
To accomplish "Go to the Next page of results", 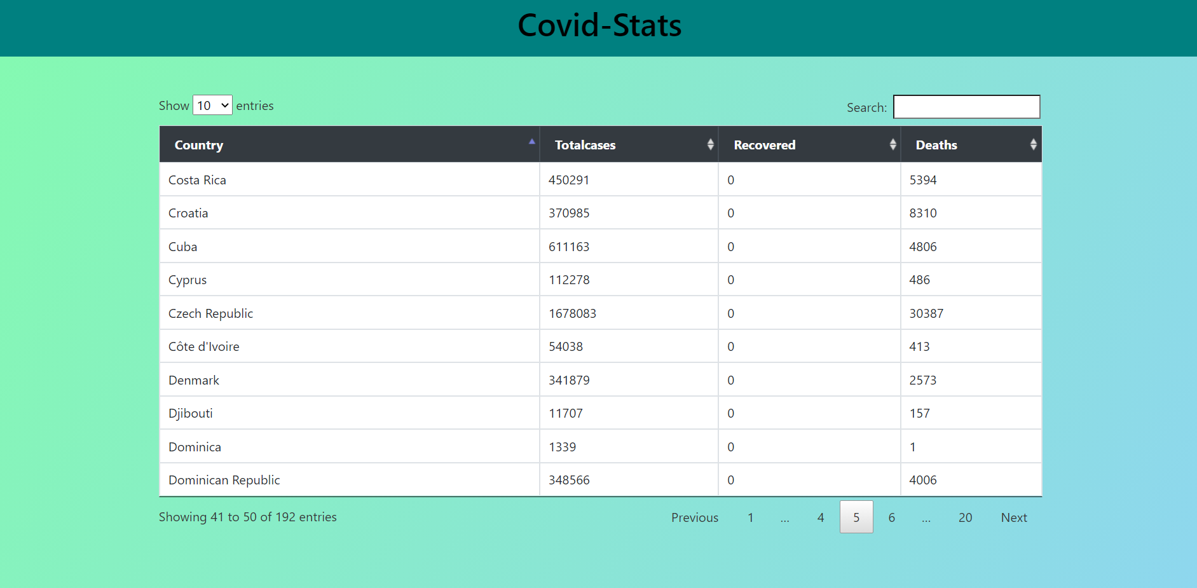I will 1013,517.
